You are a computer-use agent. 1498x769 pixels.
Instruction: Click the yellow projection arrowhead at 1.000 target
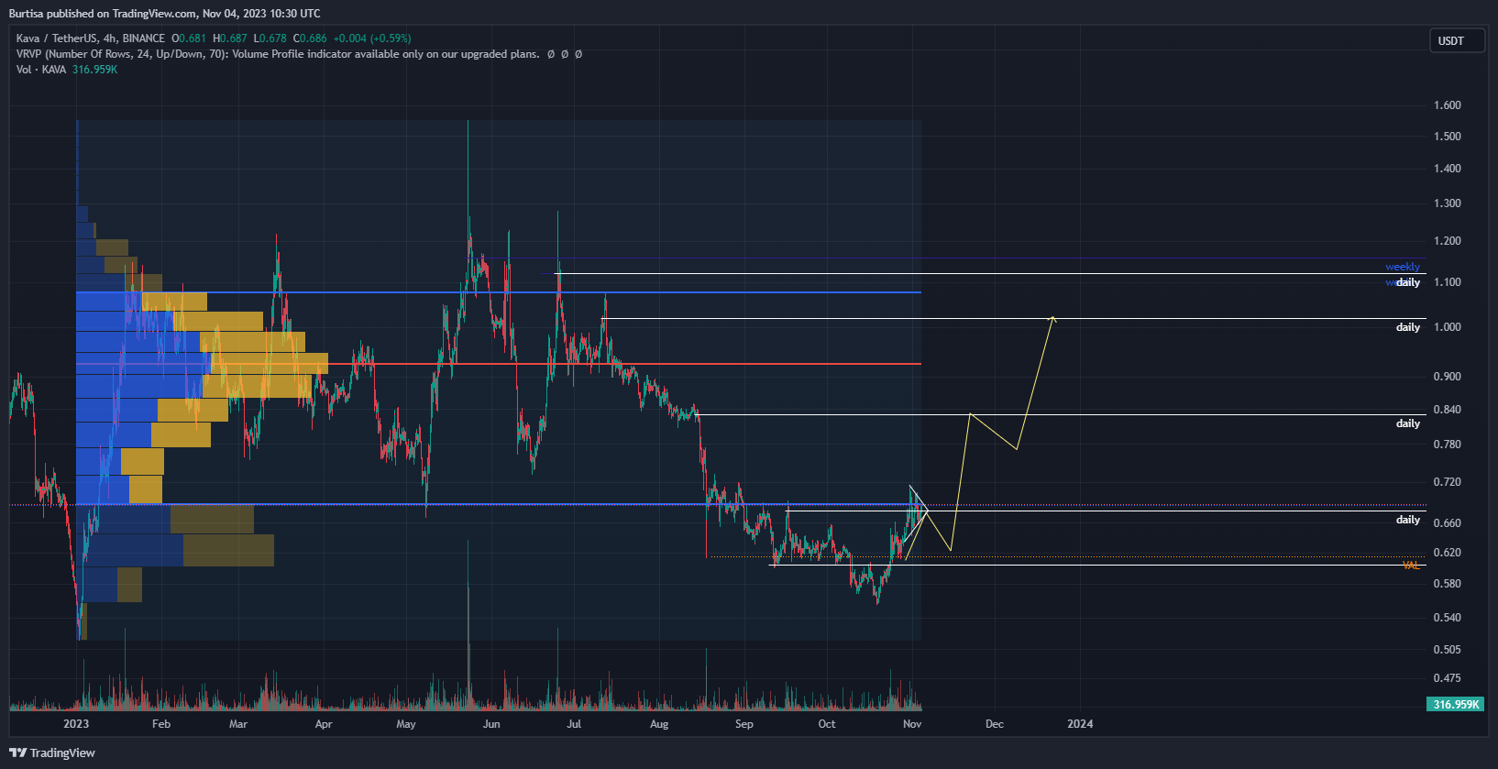[1052, 319]
